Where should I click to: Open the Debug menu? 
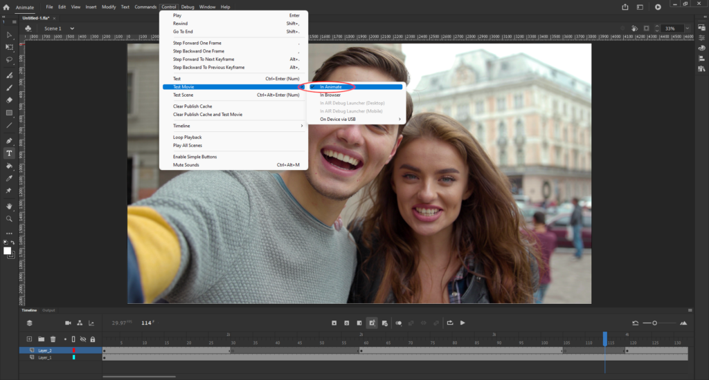[188, 7]
